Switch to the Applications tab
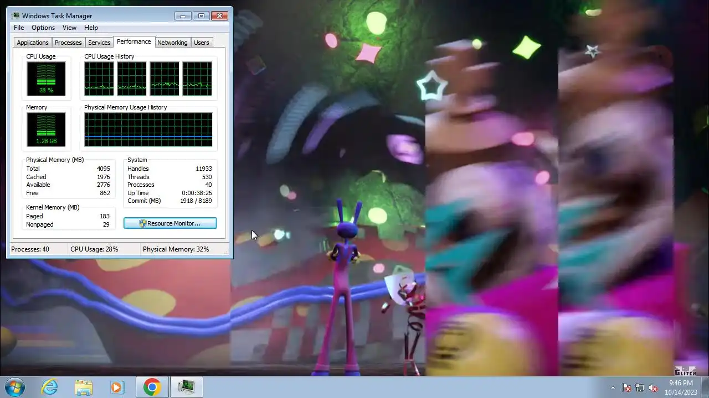The height and width of the screenshot is (398, 709). [33, 43]
